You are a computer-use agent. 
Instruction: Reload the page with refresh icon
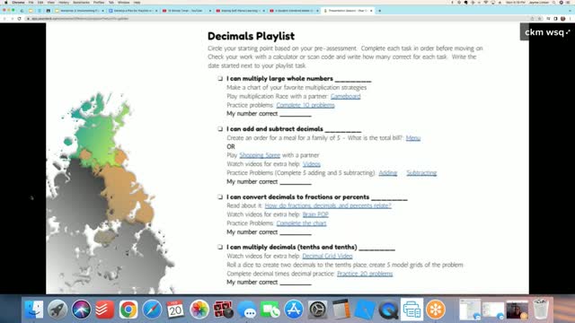[x=19, y=18]
